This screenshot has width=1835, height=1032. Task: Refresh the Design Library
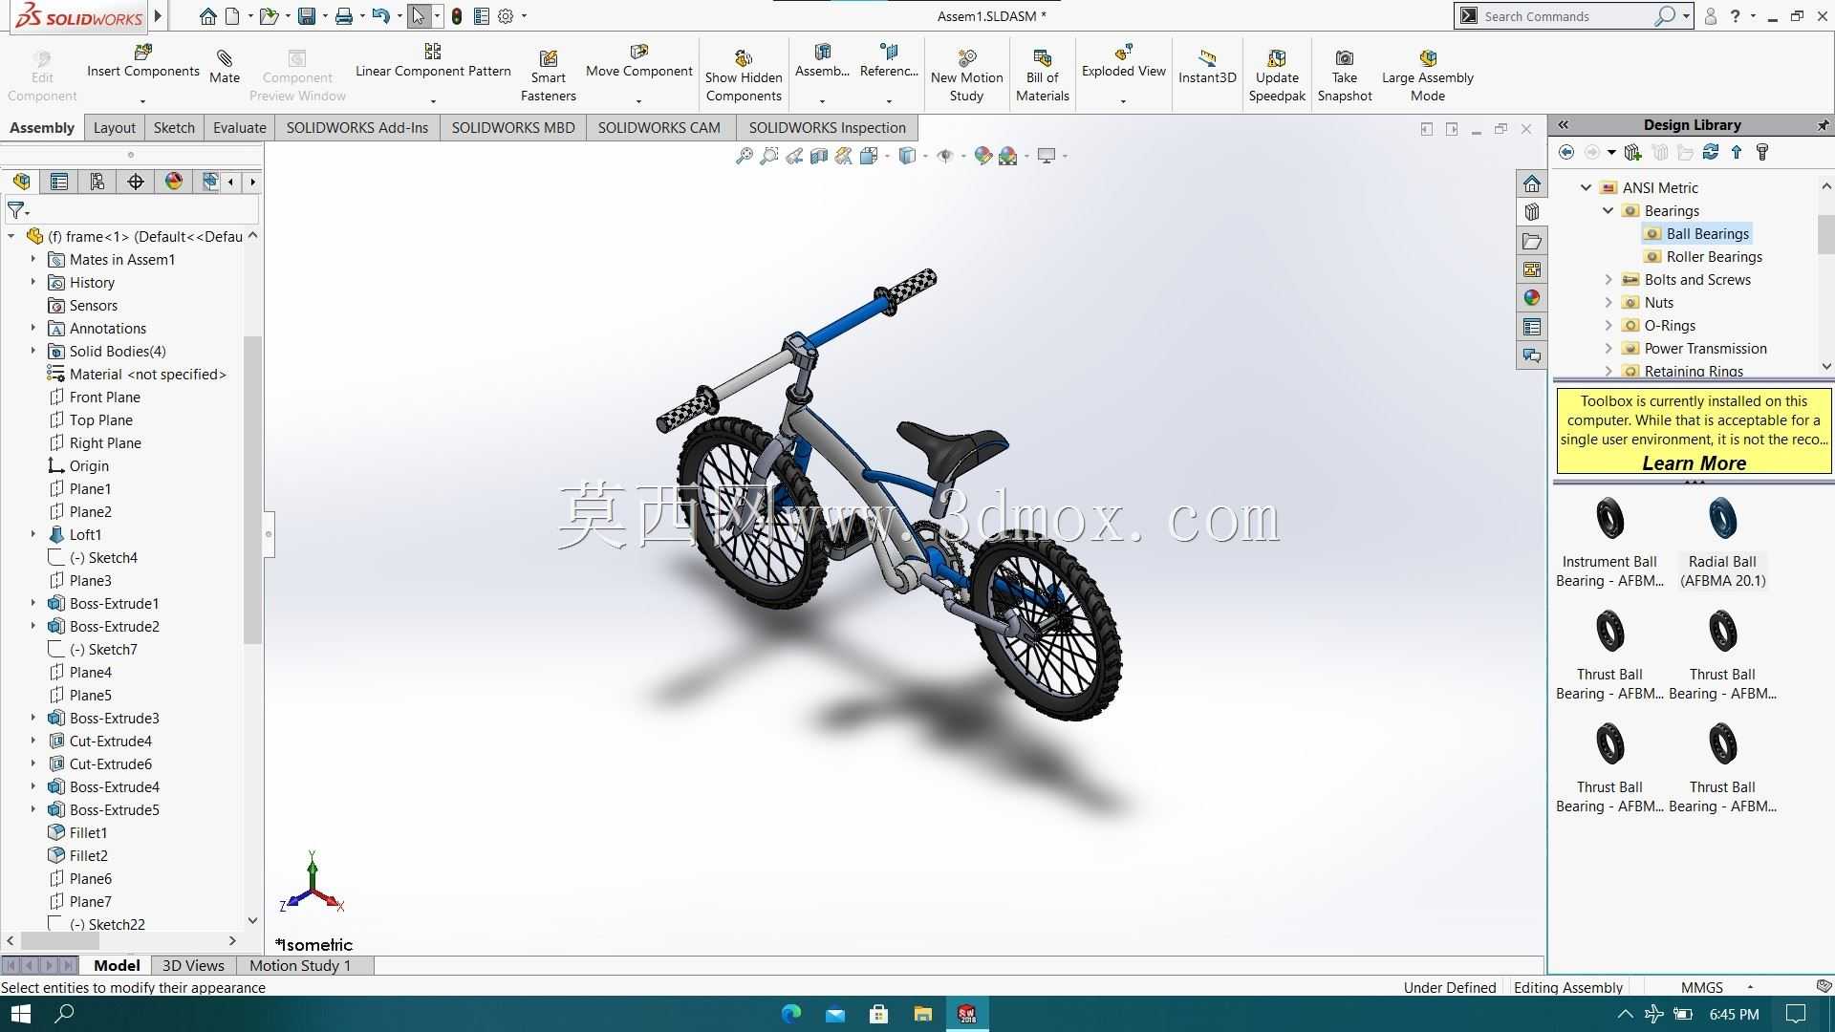[x=1711, y=153]
